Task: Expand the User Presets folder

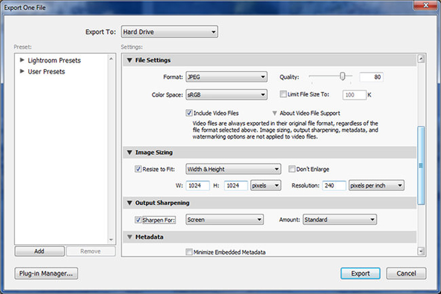Action: (x=22, y=71)
